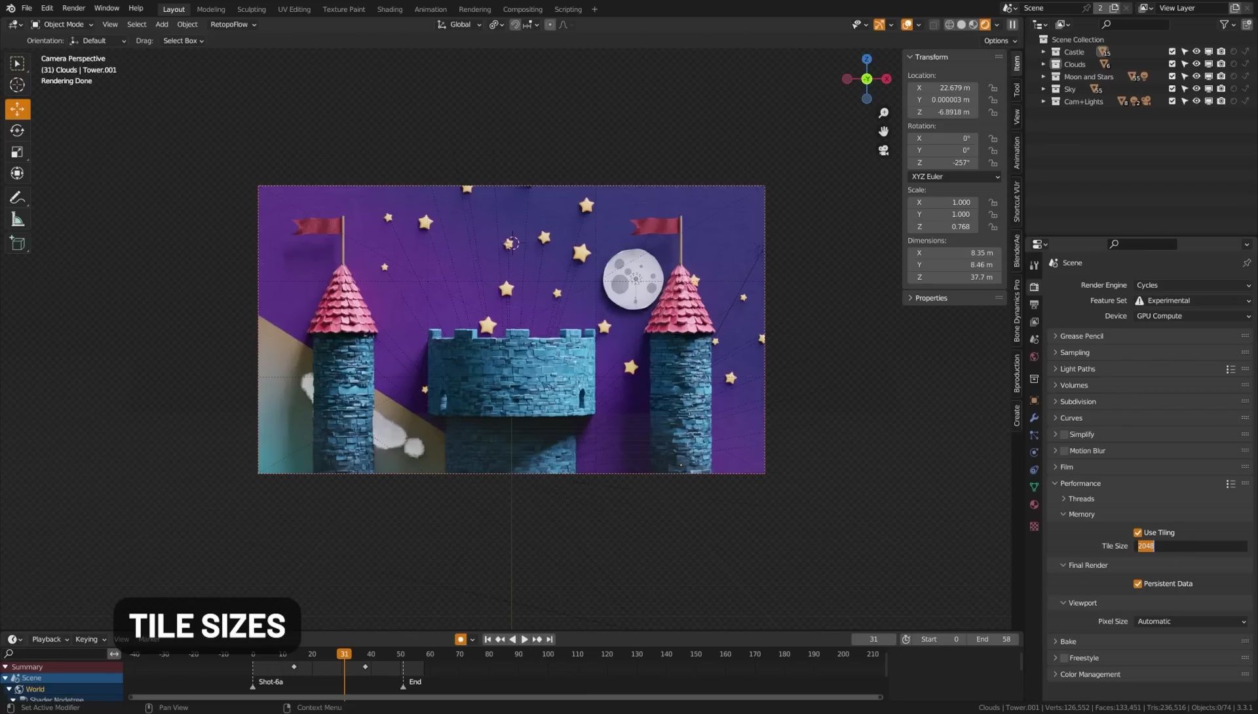Activate the Rotate tool
Image resolution: width=1258 pixels, height=714 pixels.
18,130
